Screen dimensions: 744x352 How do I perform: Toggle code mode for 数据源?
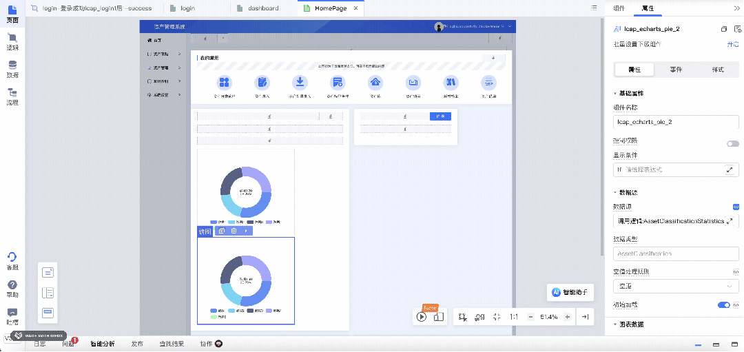pyautogui.click(x=736, y=207)
